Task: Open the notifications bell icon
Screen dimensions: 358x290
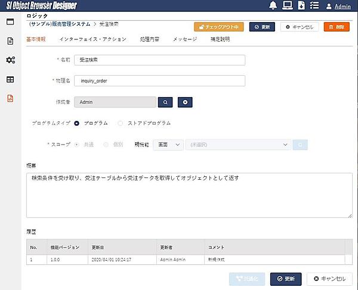Action: [x=273, y=7]
